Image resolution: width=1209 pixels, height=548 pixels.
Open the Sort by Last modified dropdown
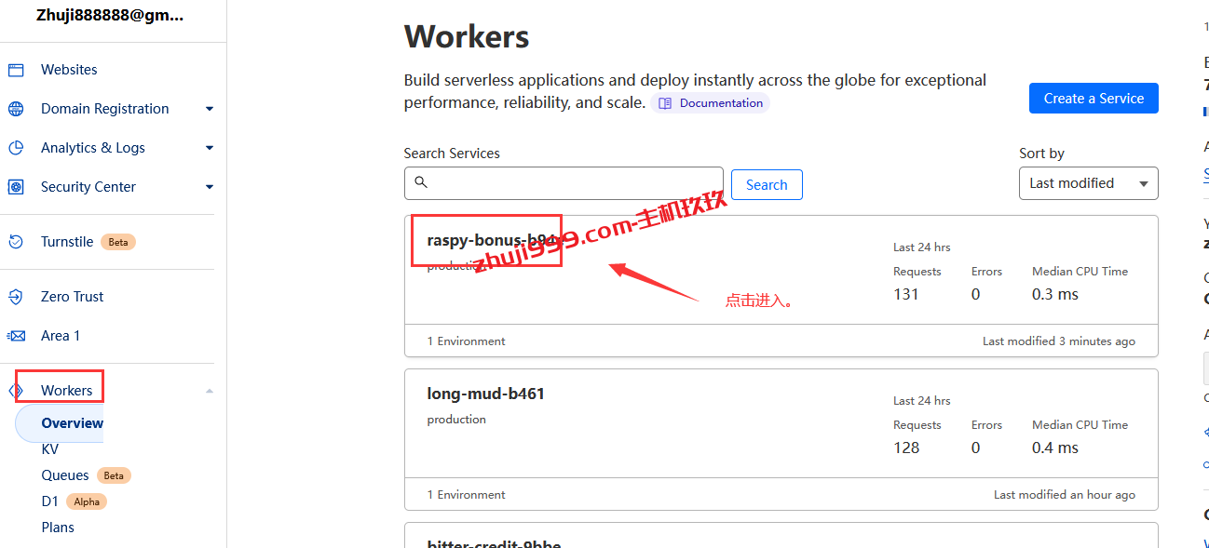point(1088,183)
